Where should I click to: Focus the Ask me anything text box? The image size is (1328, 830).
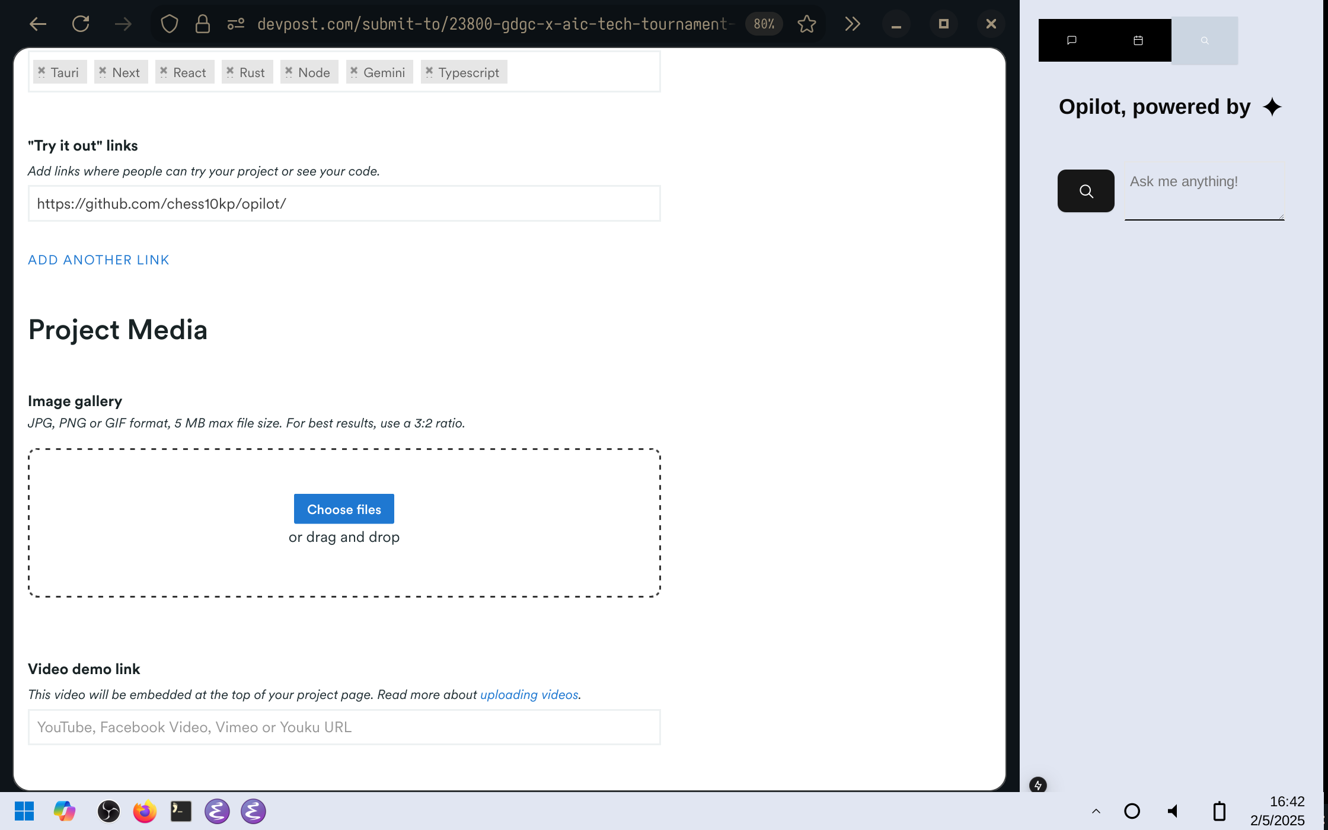click(x=1203, y=191)
